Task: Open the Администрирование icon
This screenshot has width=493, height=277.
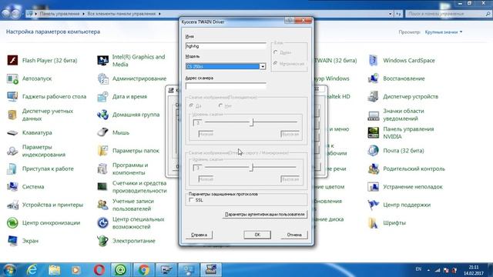Action: point(102,78)
